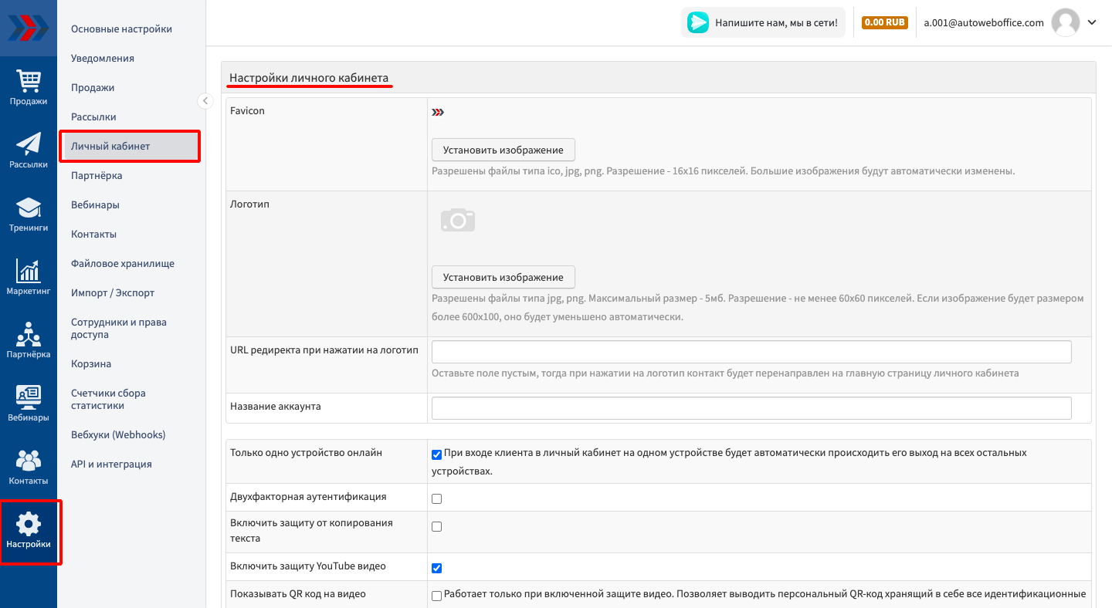
Task: Open Маркетинг chart icon
Action: point(29,272)
